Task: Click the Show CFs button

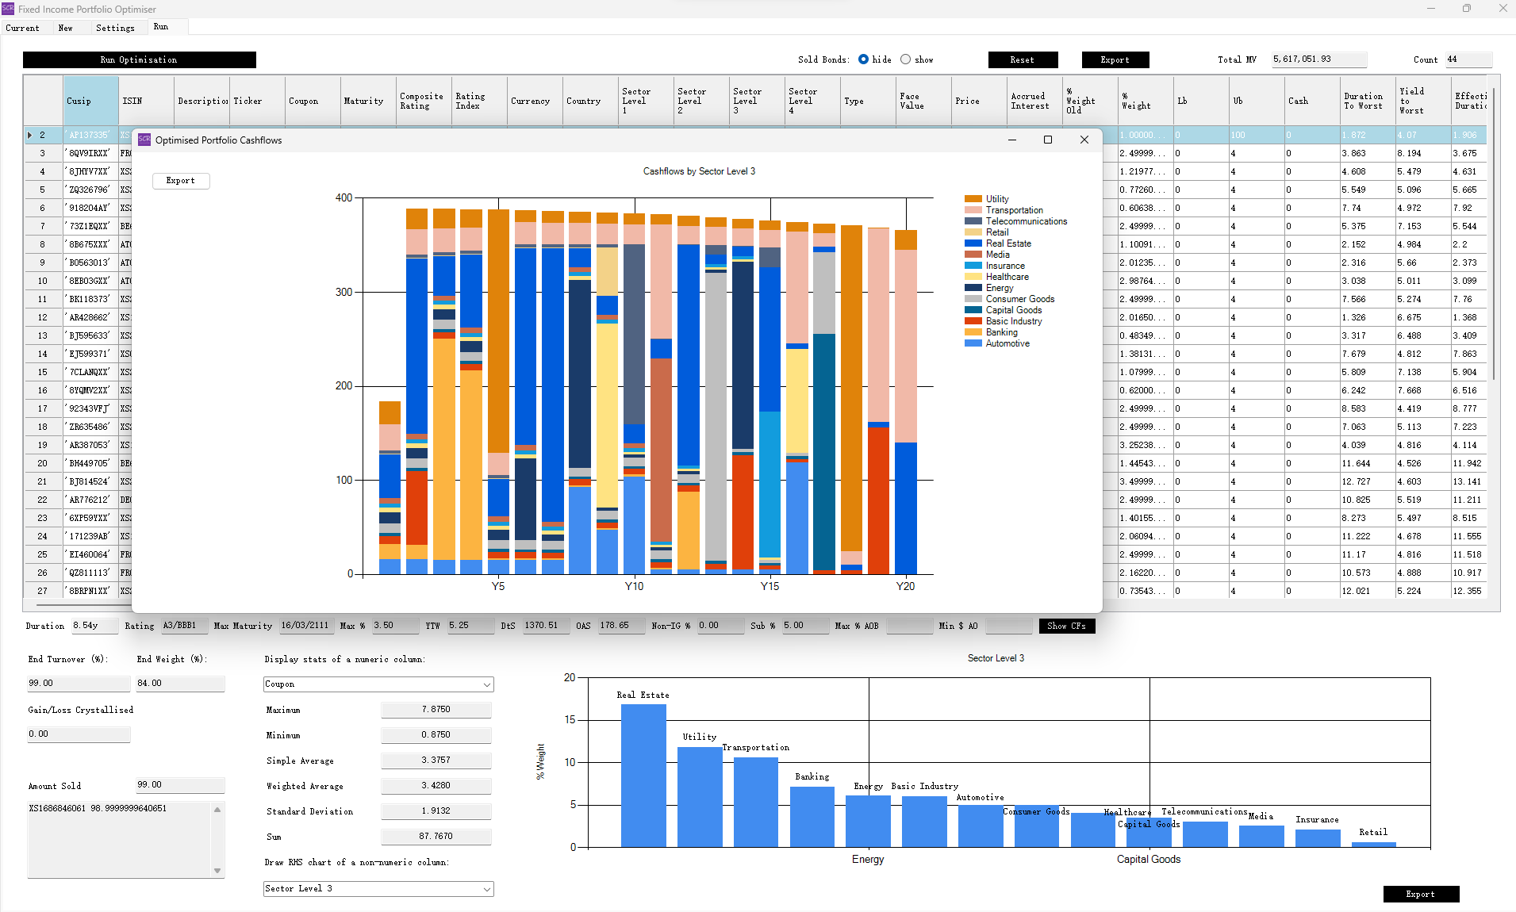Action: [1066, 626]
